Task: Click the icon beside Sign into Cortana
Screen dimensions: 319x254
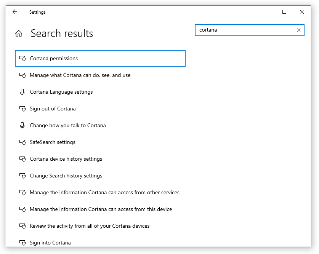Action: 22,243
